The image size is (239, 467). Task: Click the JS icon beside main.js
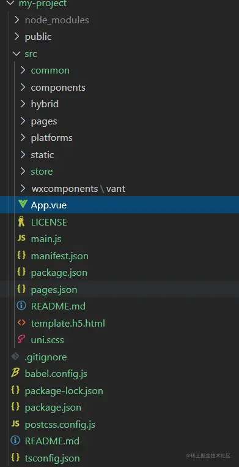point(21,238)
